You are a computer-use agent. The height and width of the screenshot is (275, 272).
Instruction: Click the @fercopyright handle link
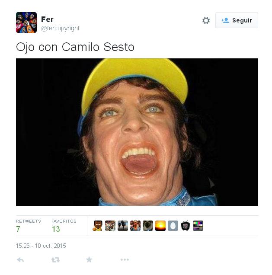coord(60,28)
